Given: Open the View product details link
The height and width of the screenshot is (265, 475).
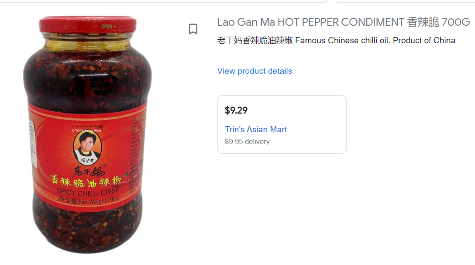Looking at the screenshot, I should [x=255, y=71].
